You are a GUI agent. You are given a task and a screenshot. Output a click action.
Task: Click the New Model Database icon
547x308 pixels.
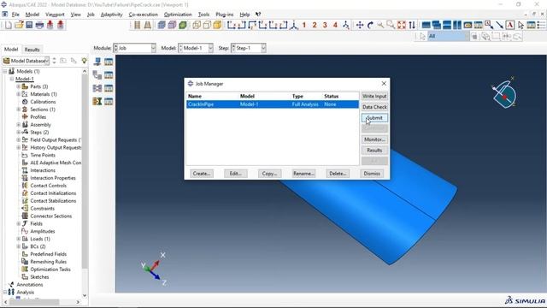[9, 25]
